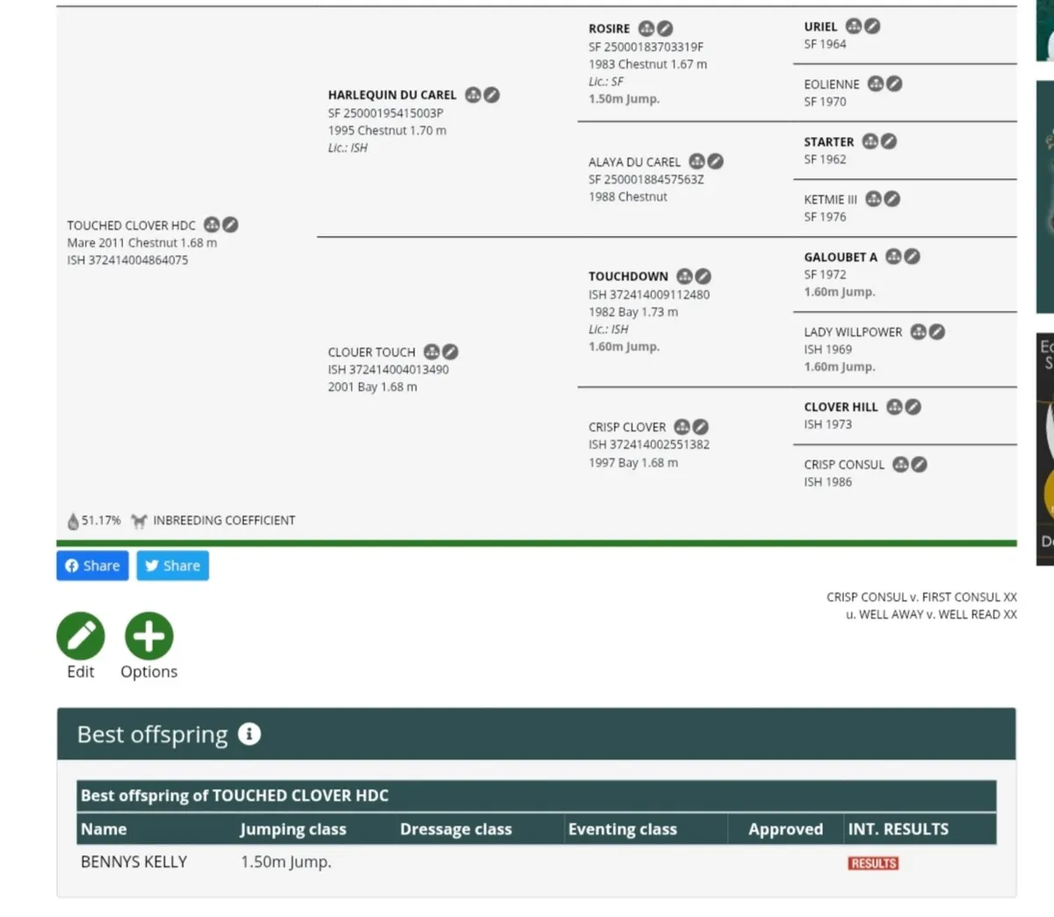Click pencil icon next to LADY WILLPOWER
Screen dimensions: 1054x917
(x=937, y=332)
